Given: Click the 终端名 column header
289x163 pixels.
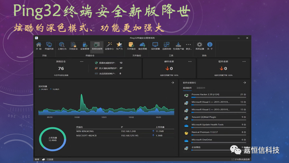Looking at the screenshot, I should 79,127.
